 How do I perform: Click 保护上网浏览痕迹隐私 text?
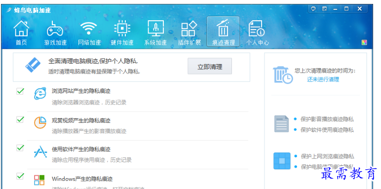pyautogui.click(x=327, y=156)
